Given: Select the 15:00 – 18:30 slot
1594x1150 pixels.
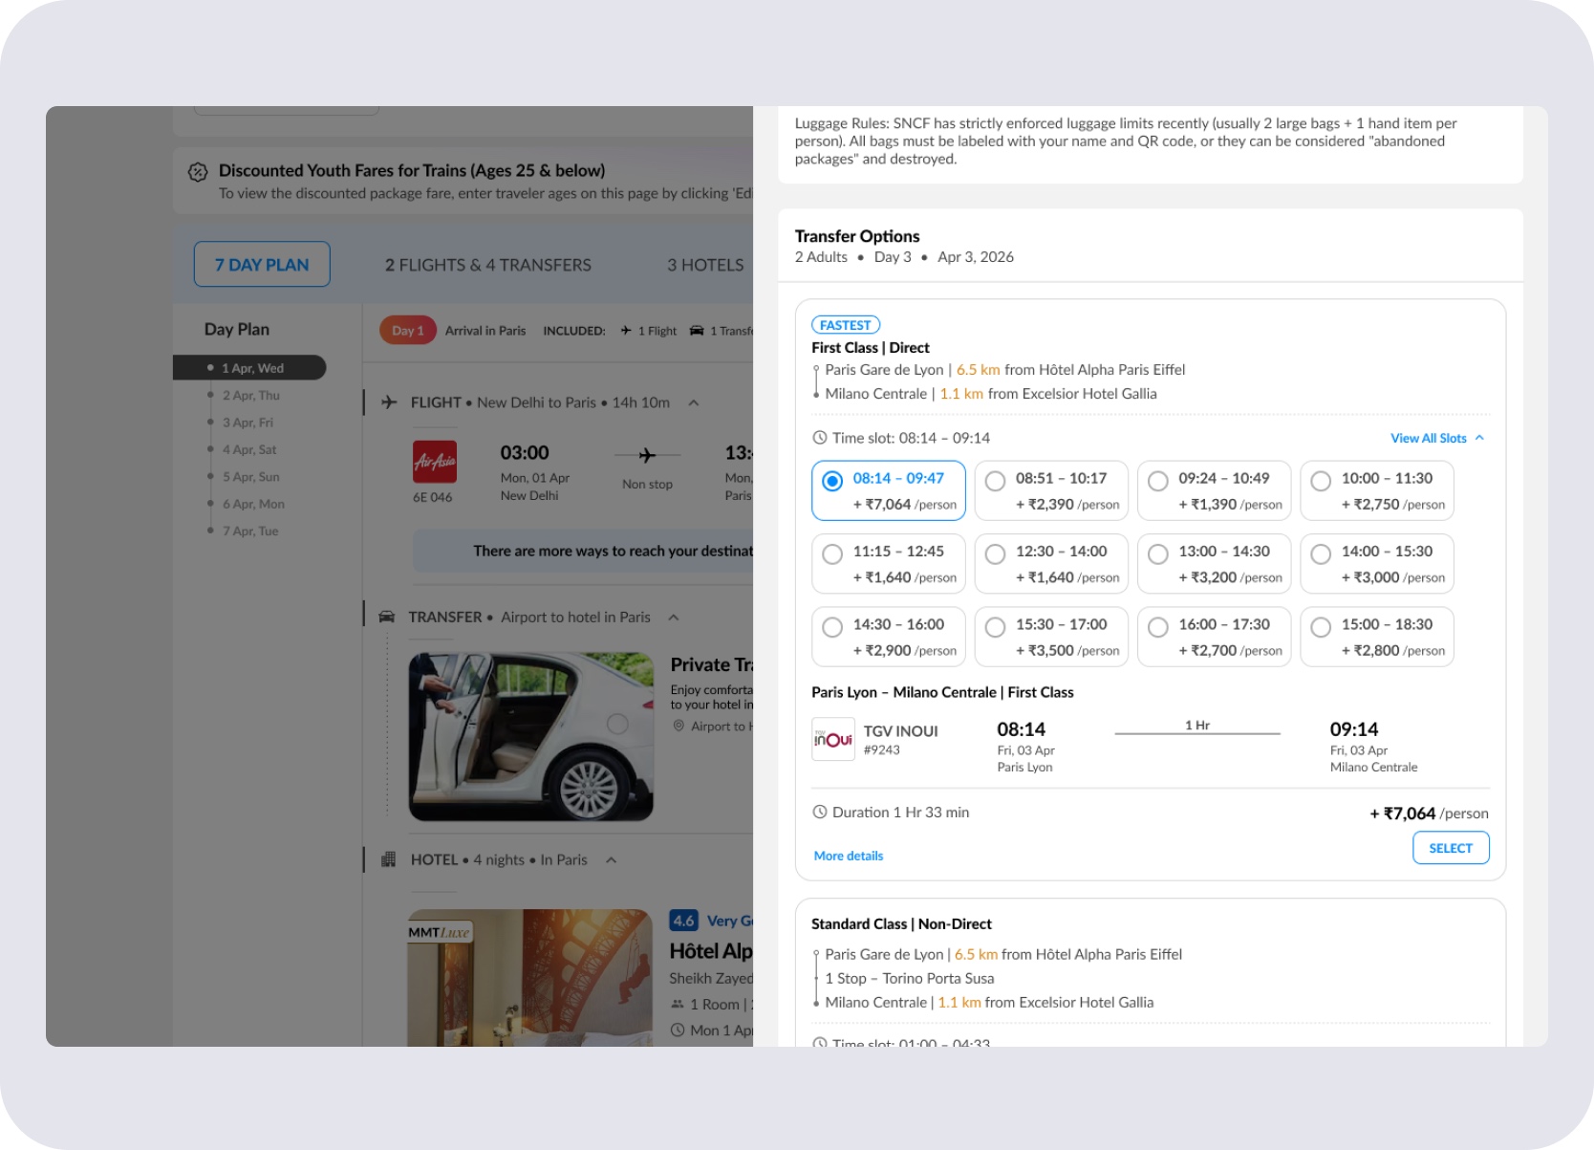Looking at the screenshot, I should pos(1376,637).
